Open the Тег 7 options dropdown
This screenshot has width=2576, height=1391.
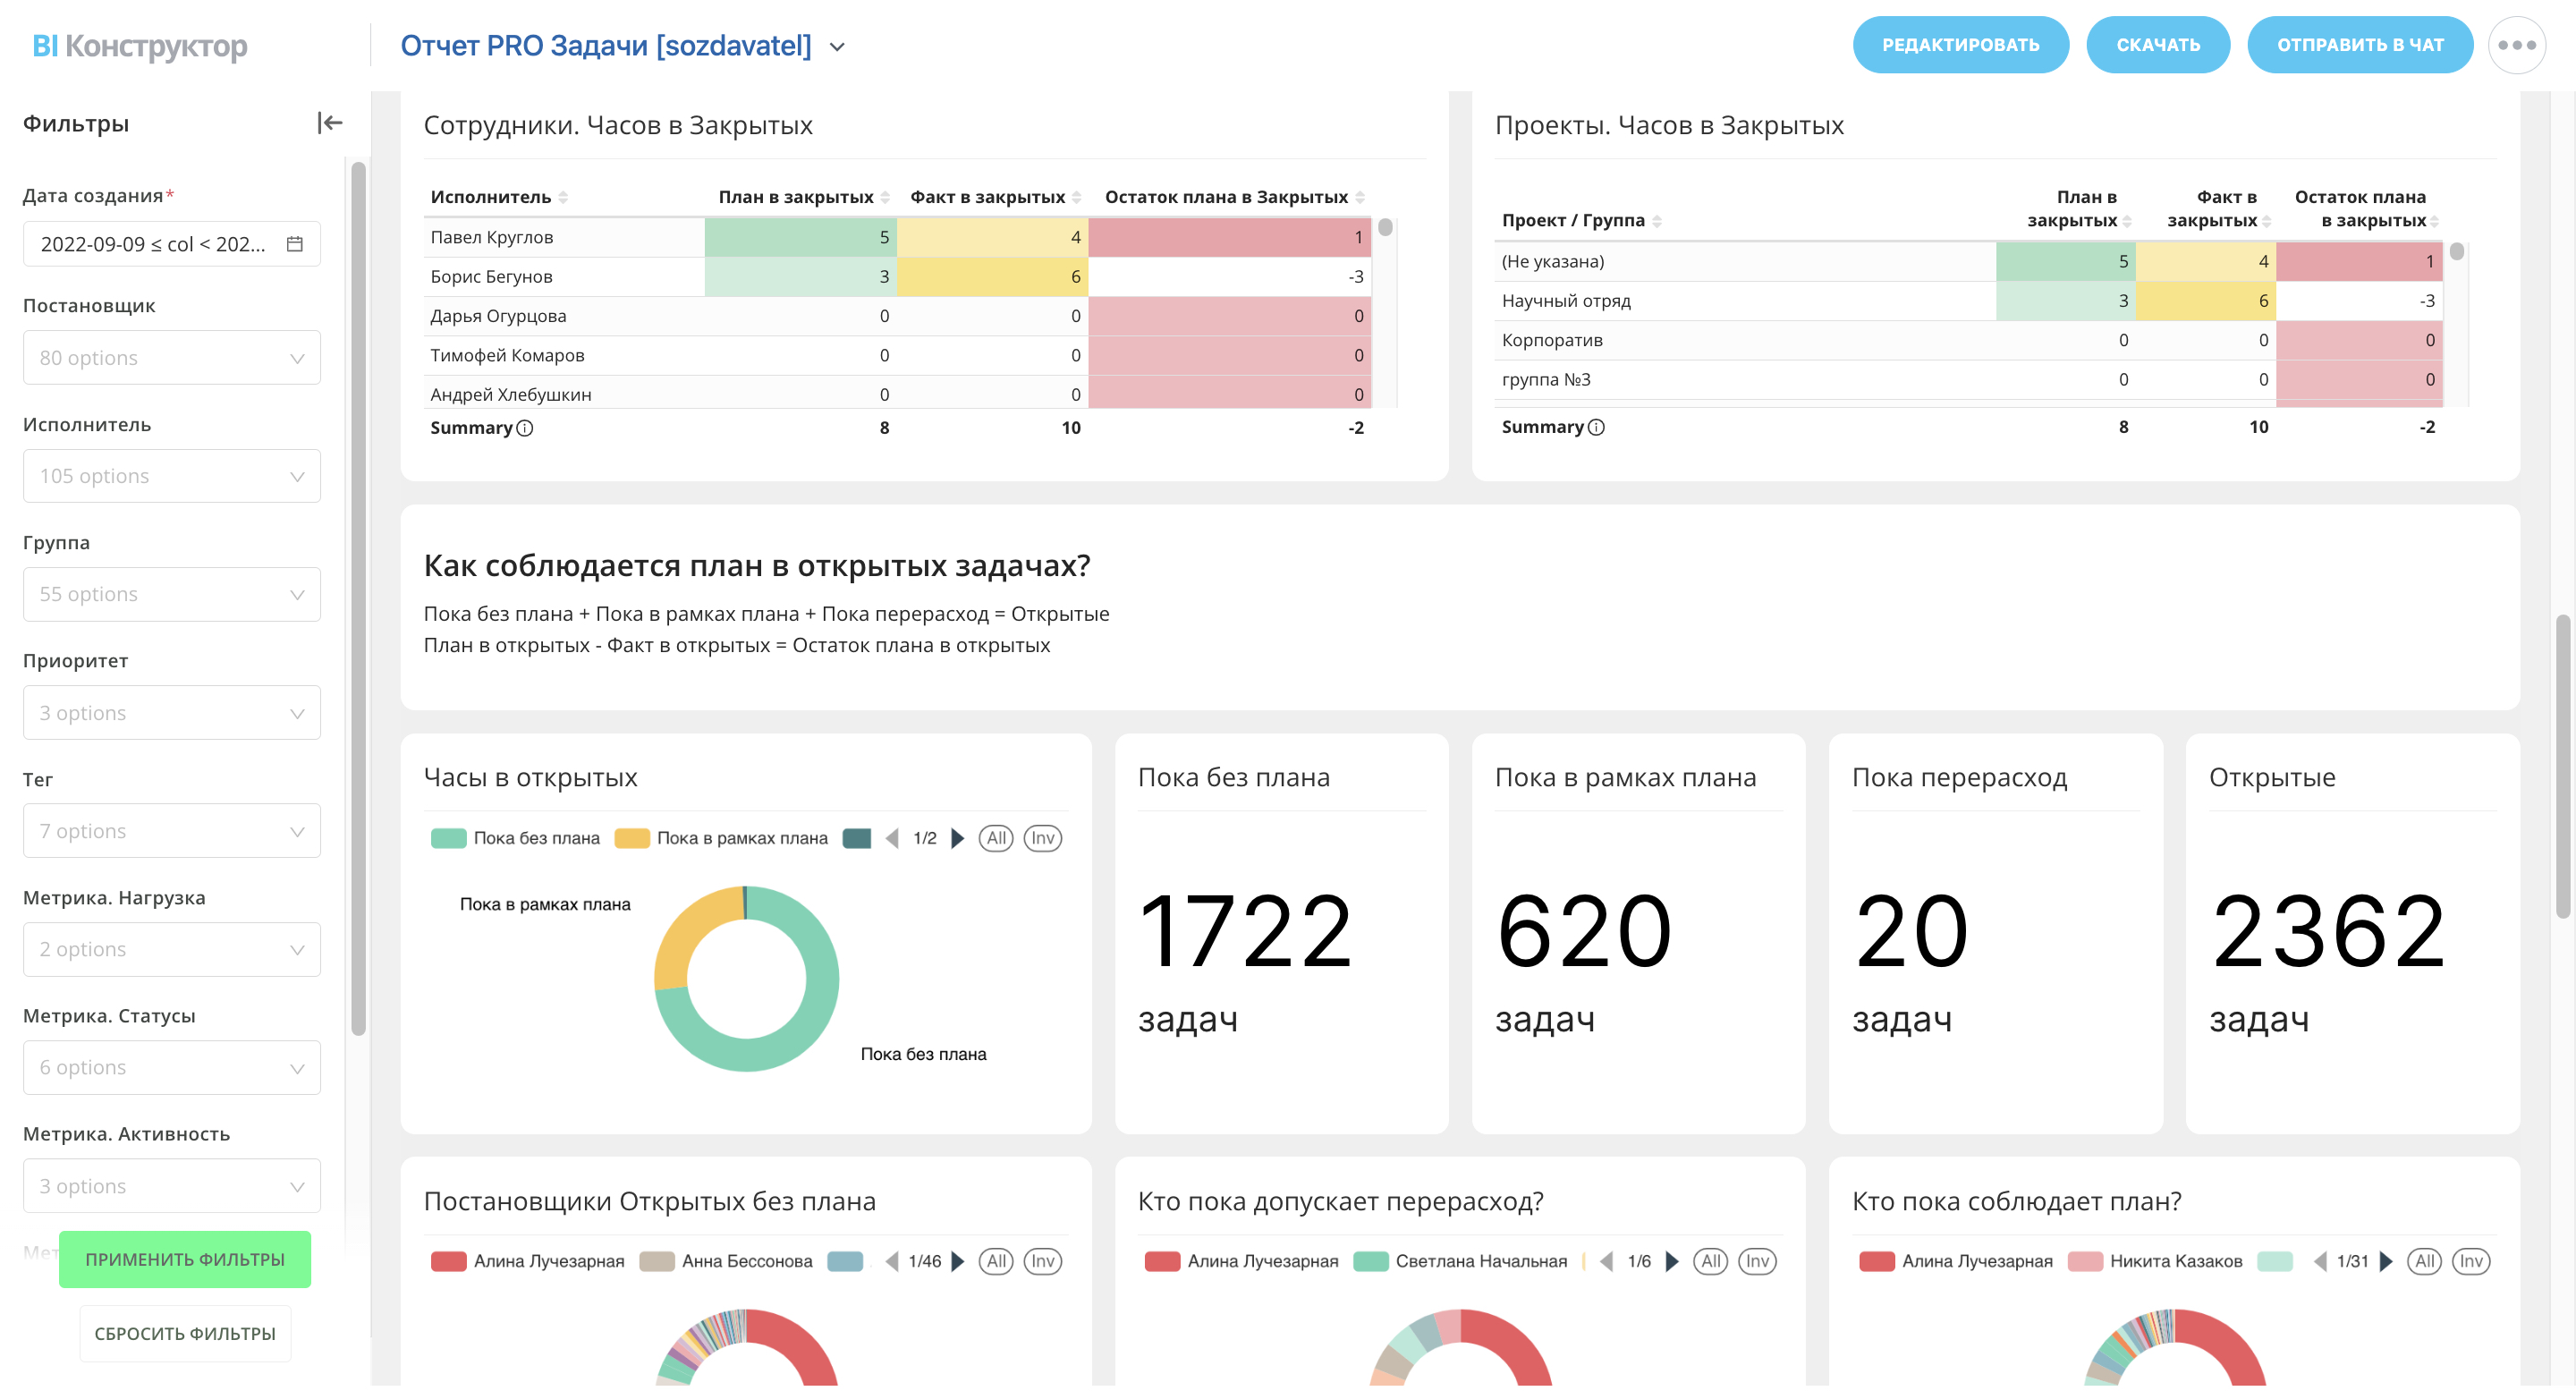click(171, 831)
